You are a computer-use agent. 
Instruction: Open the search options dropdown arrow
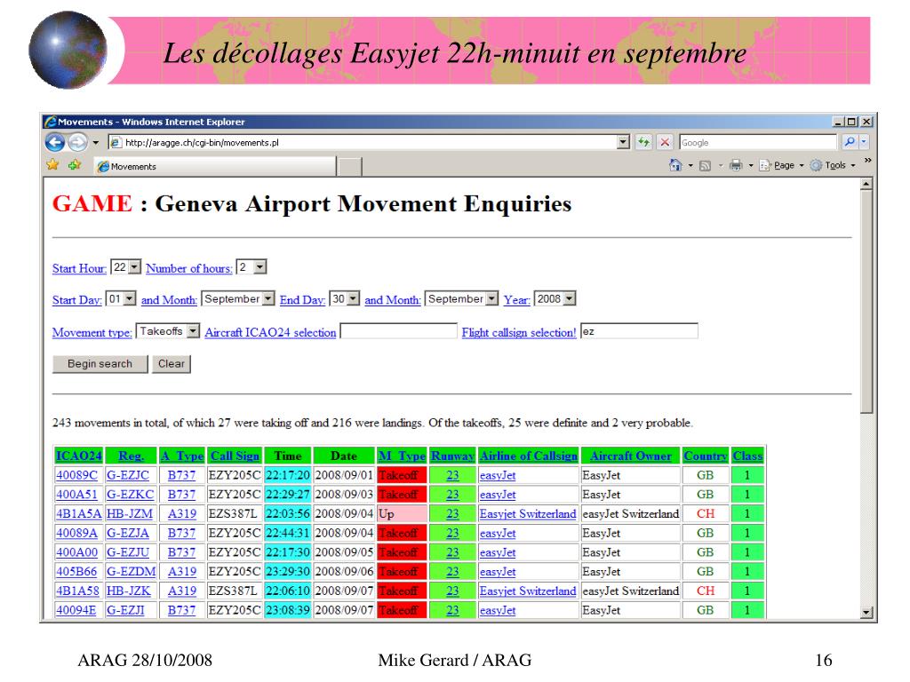(864, 142)
